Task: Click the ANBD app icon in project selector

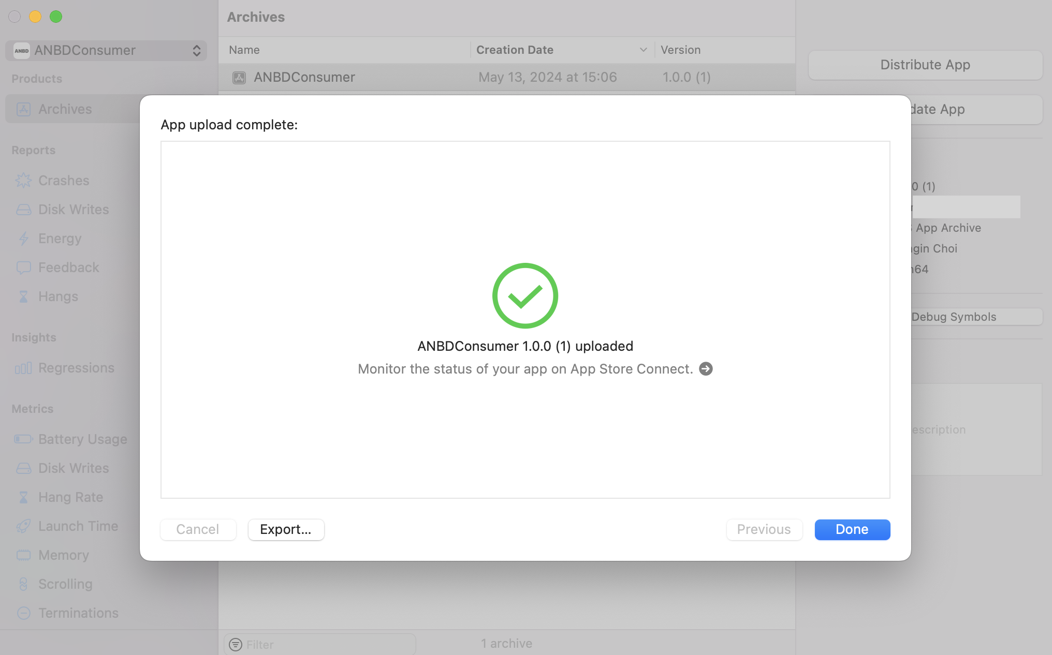Action: pos(22,51)
